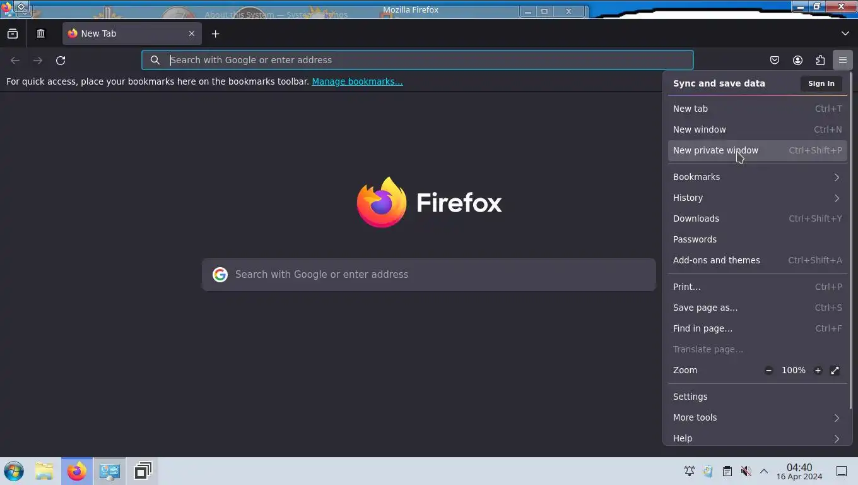
Task: Open the Extensions puzzle icon in toolbar
Action: (x=820, y=60)
